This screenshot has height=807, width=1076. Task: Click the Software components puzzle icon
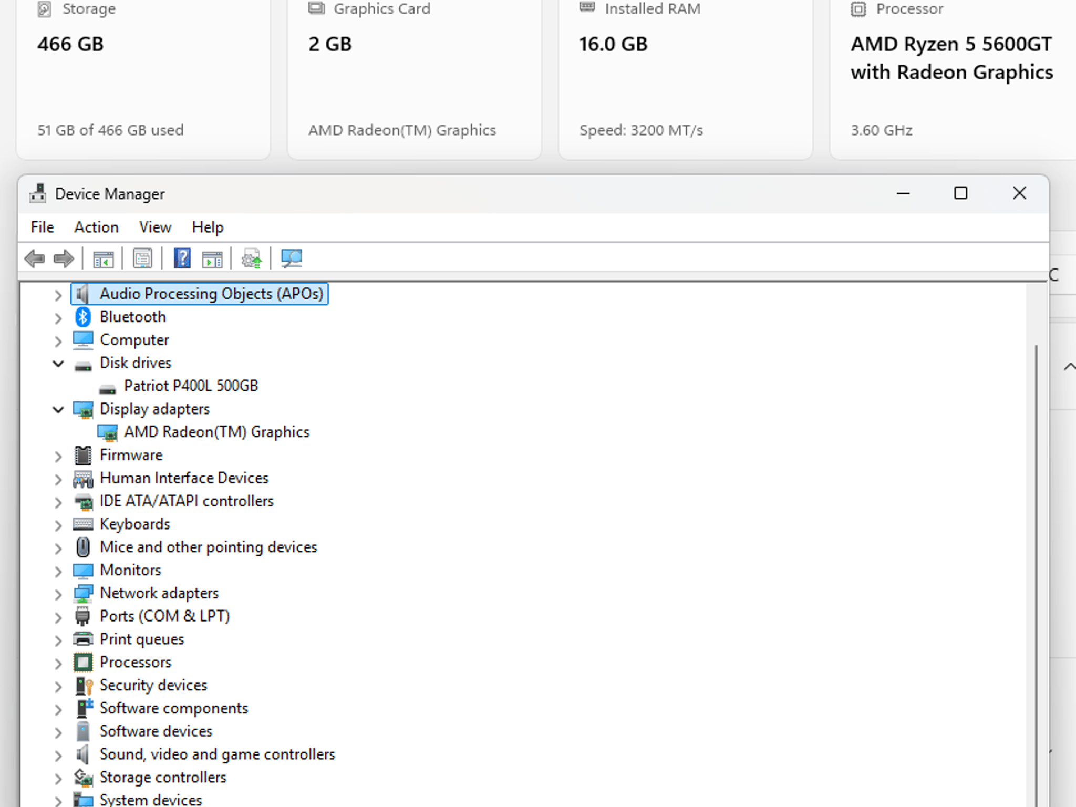coord(84,708)
